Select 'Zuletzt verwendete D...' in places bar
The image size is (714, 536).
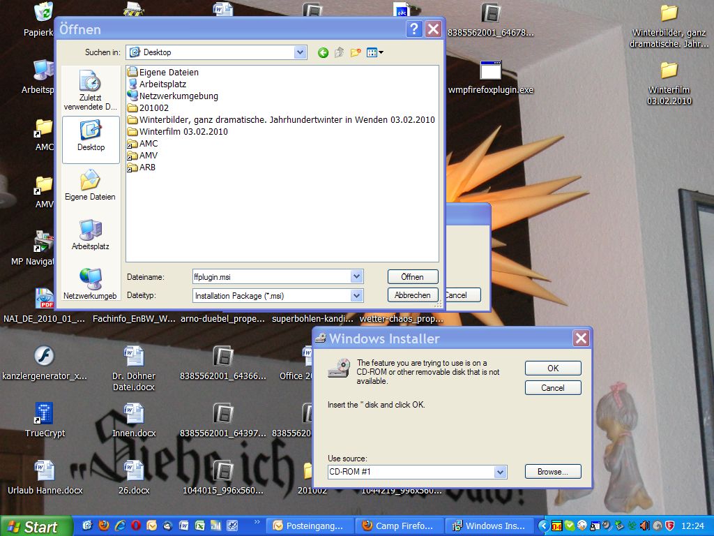pyautogui.click(x=90, y=90)
